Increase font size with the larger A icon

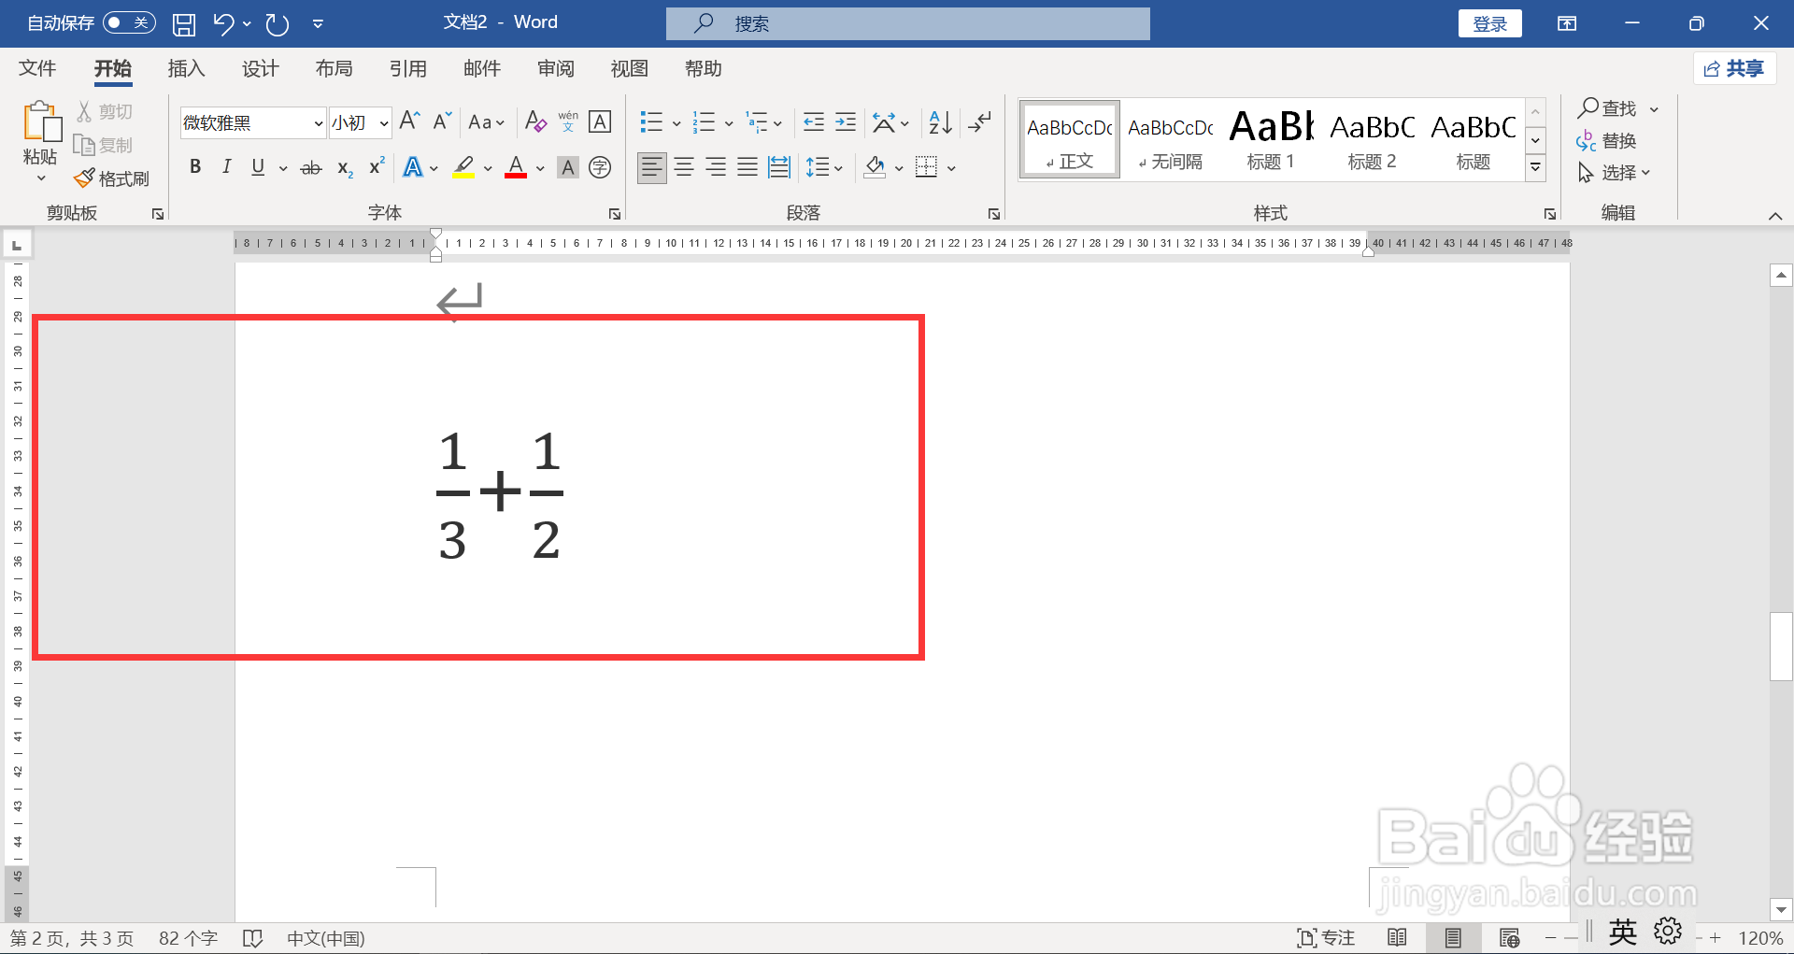coord(409,121)
